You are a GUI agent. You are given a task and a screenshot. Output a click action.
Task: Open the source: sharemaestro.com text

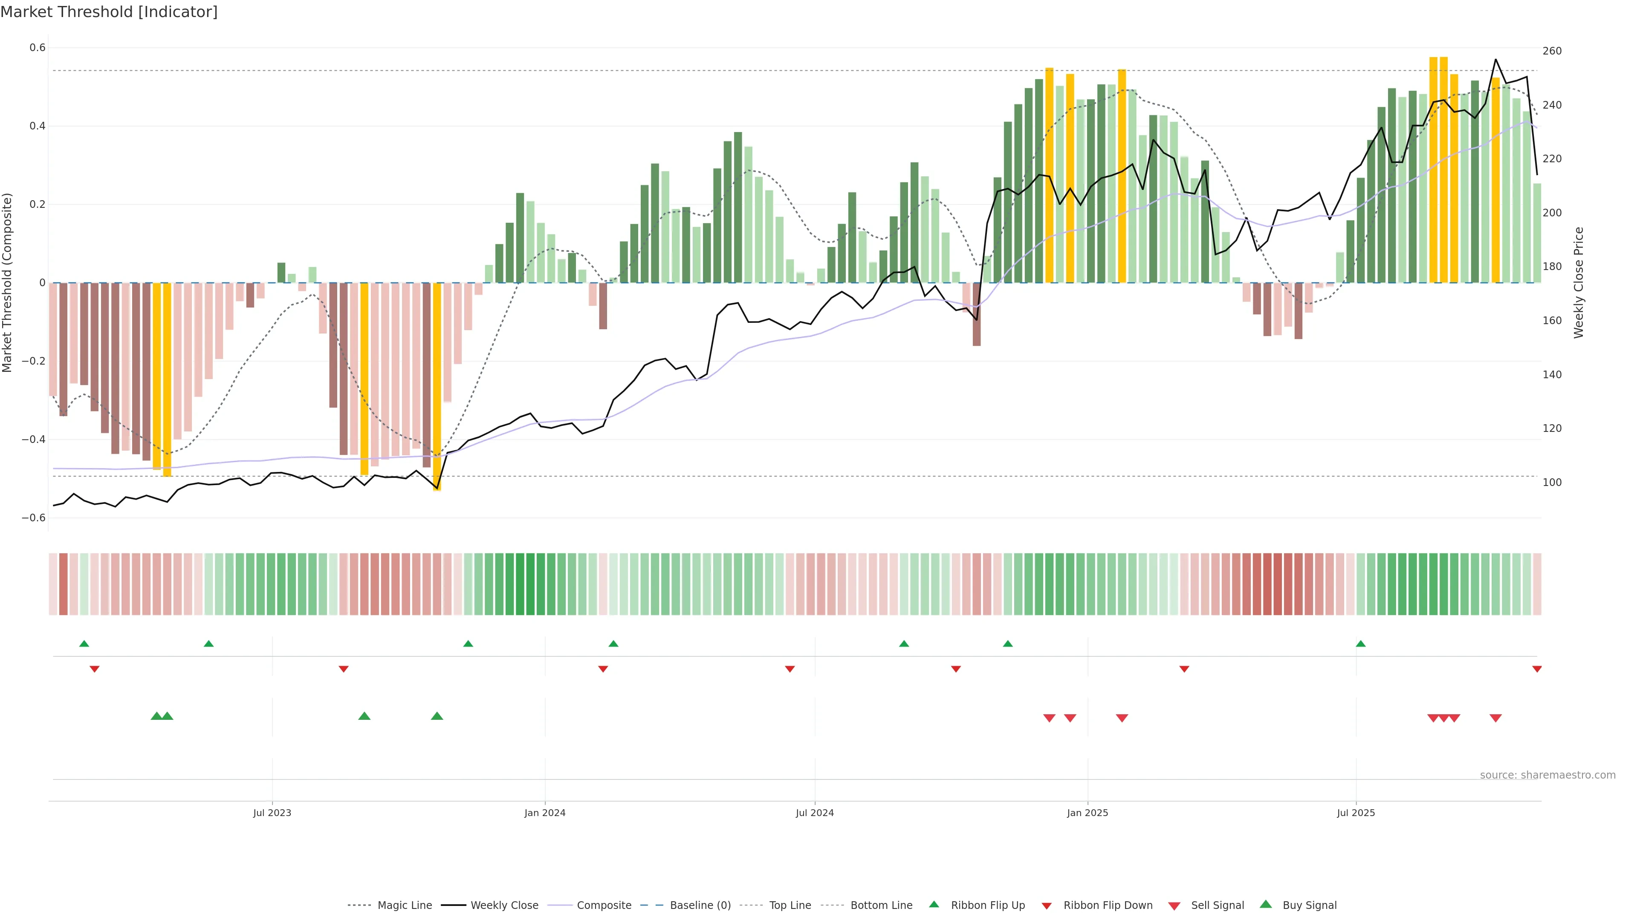click(x=1547, y=775)
